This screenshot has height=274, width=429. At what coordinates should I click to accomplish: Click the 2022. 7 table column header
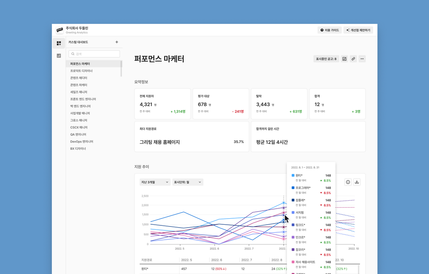point(247,260)
